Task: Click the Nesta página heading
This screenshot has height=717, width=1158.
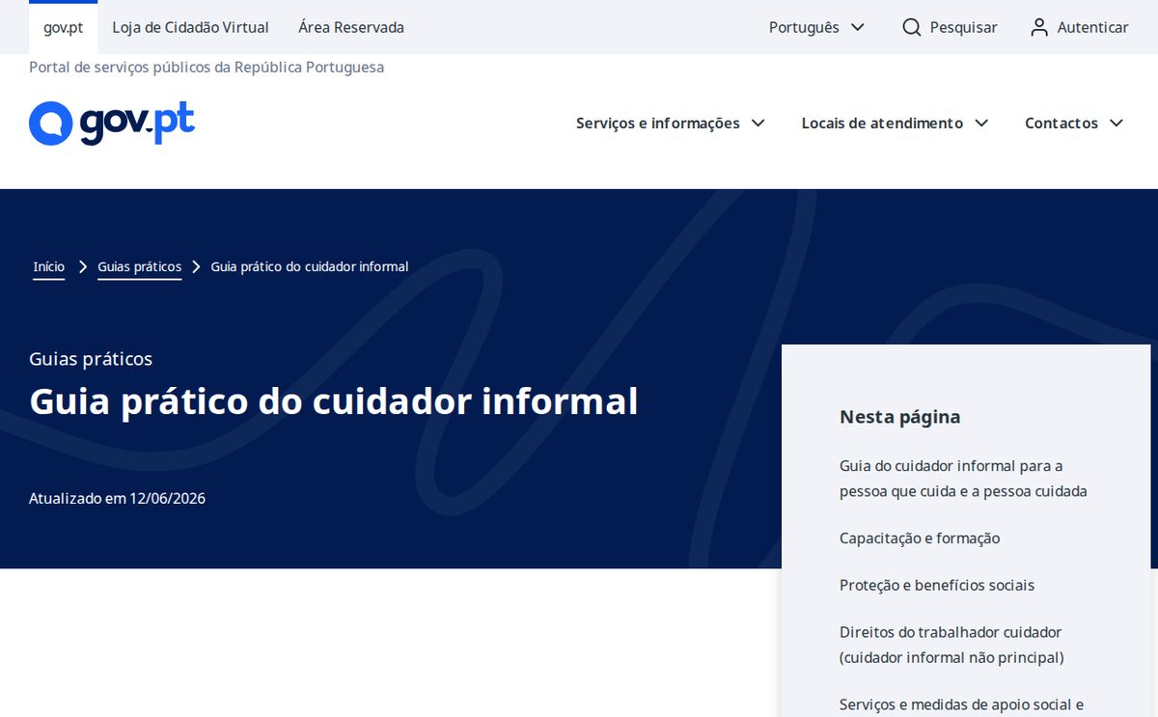Action: [899, 417]
